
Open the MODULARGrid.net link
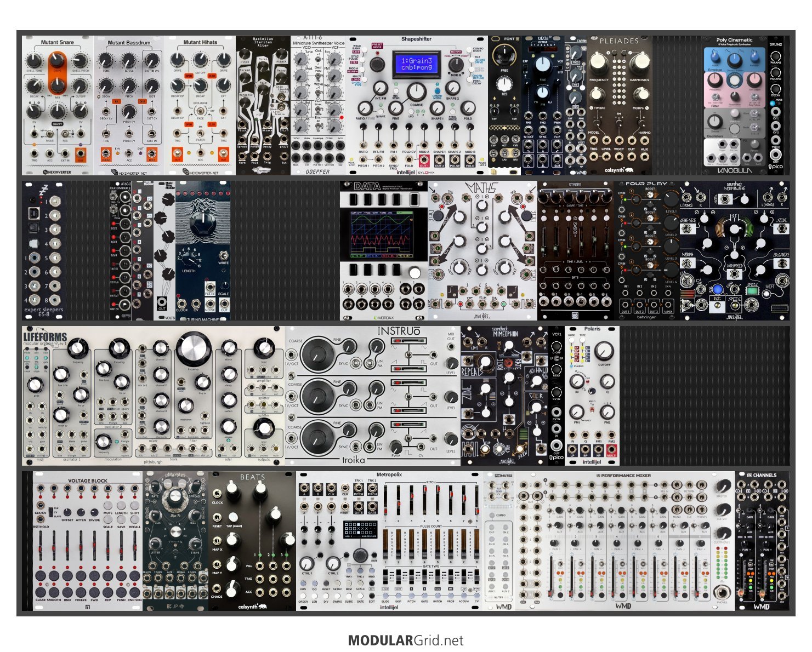[x=406, y=640]
